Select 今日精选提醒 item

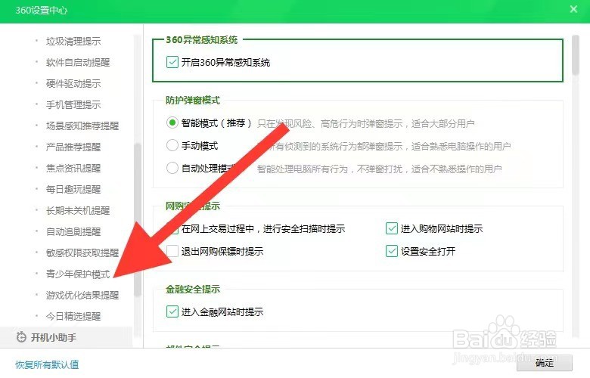tap(73, 316)
